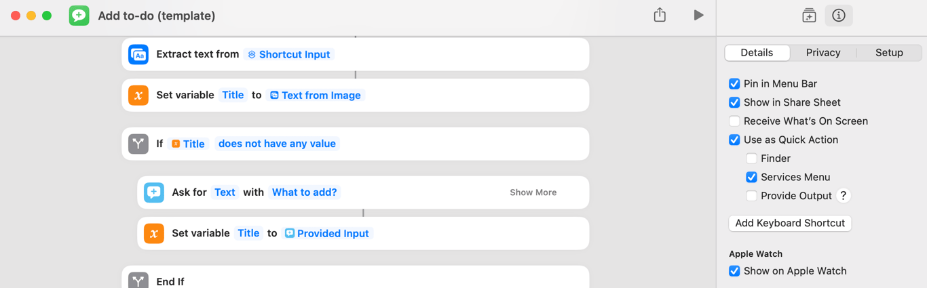
Task: Open the action library panel icon
Action: click(x=809, y=16)
